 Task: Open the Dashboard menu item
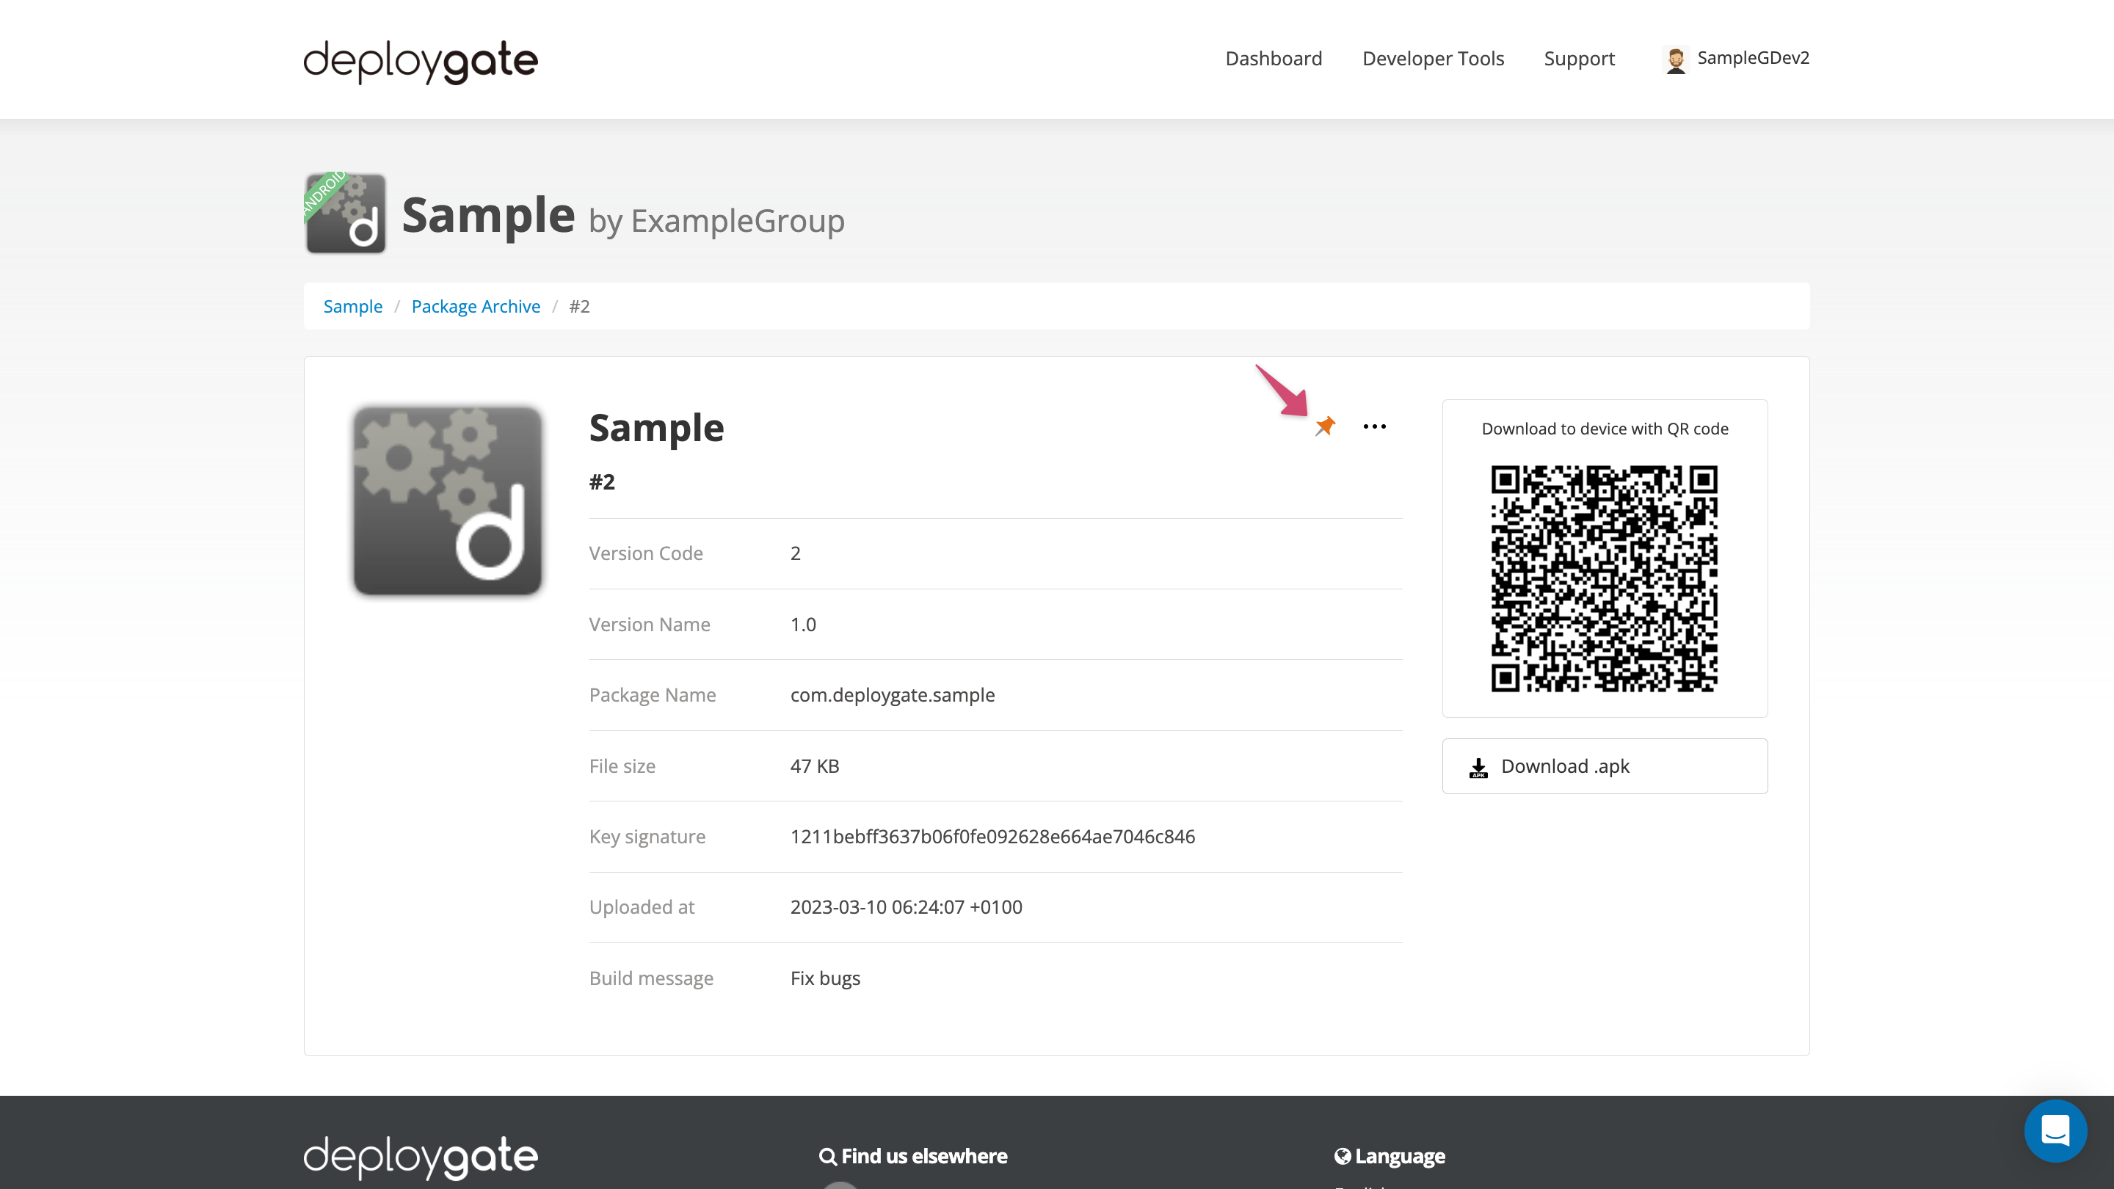[x=1273, y=58]
